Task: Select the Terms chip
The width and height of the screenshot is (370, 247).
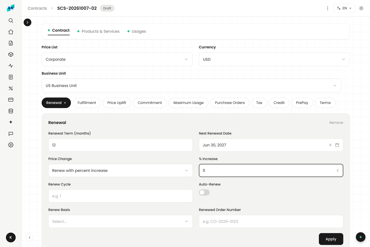Action: point(325,103)
